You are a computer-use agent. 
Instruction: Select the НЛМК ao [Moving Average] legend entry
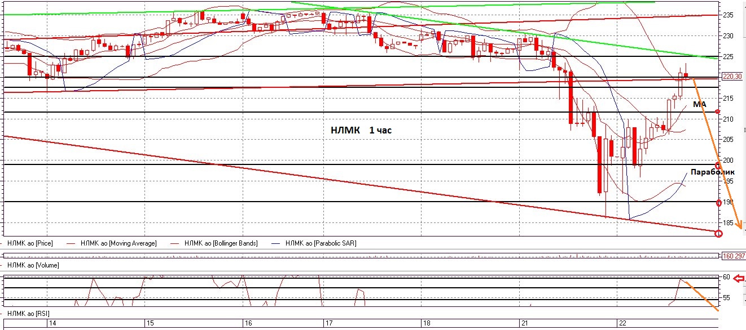(x=119, y=243)
